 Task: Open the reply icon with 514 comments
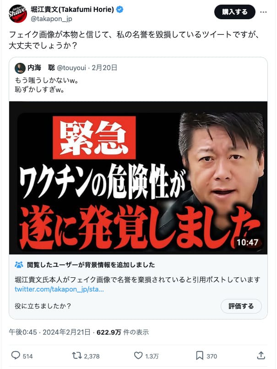tap(16, 355)
